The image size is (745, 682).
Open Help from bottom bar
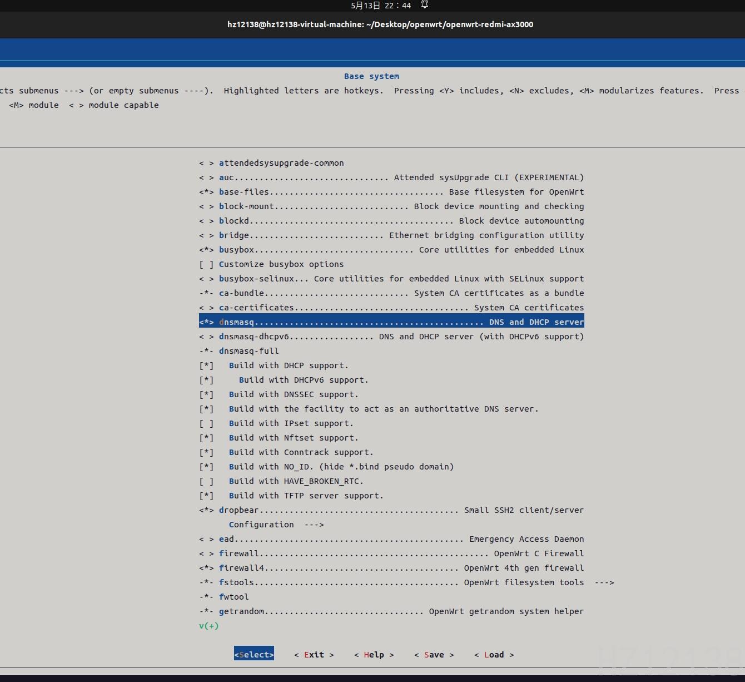pos(374,655)
